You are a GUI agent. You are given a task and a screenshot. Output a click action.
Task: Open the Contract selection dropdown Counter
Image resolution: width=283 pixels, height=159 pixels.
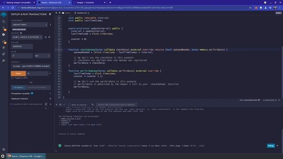31,66
